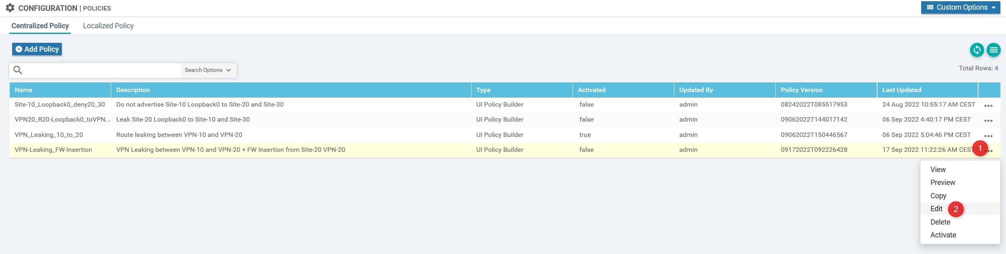
Task: Open the green table options menu icon
Action: point(993,50)
